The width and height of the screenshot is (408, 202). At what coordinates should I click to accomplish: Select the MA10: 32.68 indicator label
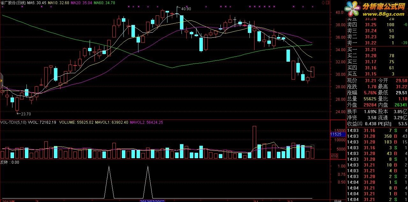[x=59, y=3]
